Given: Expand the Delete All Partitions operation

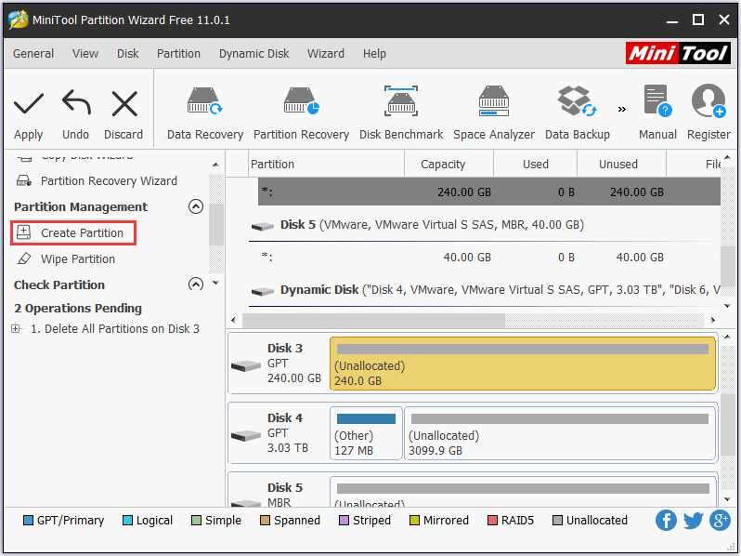Looking at the screenshot, I should 16,328.
